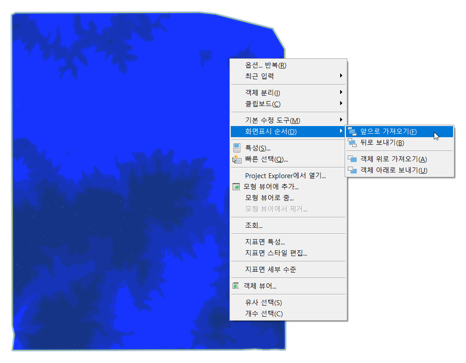Select 모형 뷰어로 줌 menu entry

point(269,198)
